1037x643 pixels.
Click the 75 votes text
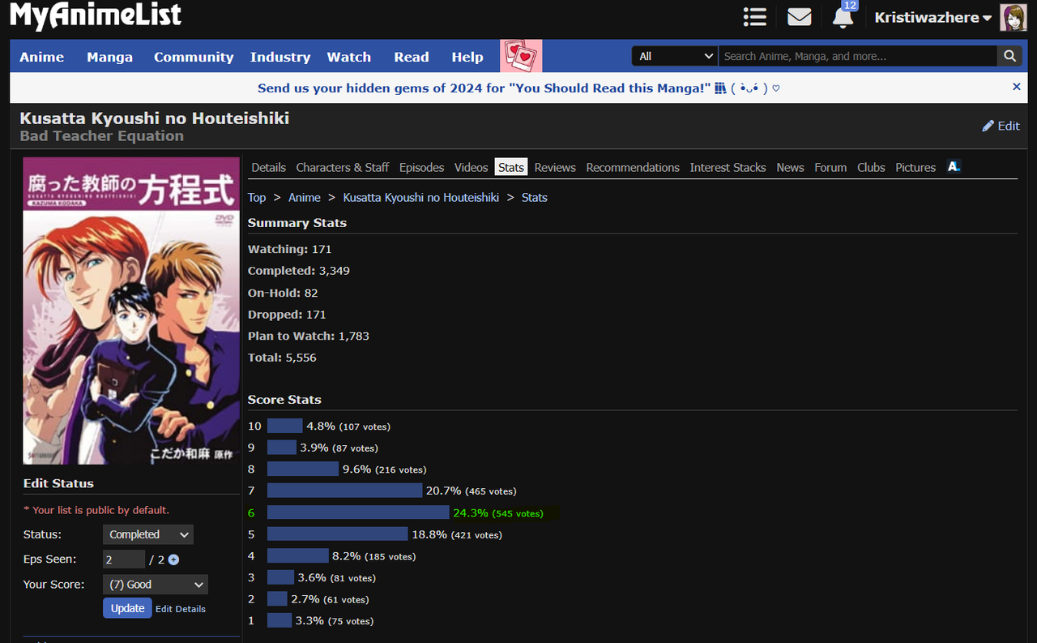coord(351,621)
